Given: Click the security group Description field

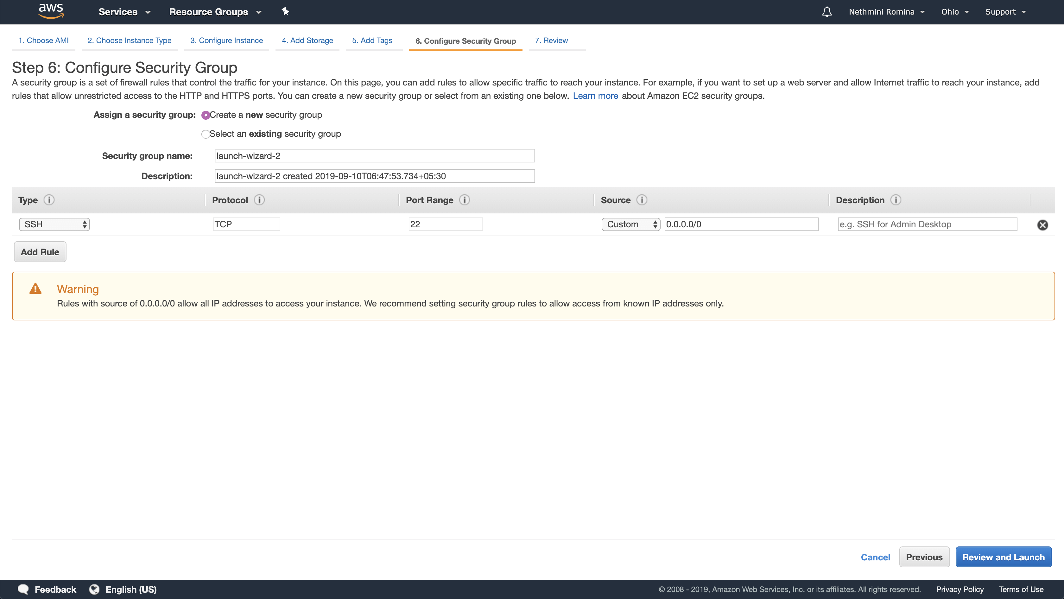Looking at the screenshot, I should click(375, 176).
